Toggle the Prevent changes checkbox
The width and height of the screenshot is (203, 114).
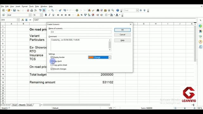tap(52, 69)
